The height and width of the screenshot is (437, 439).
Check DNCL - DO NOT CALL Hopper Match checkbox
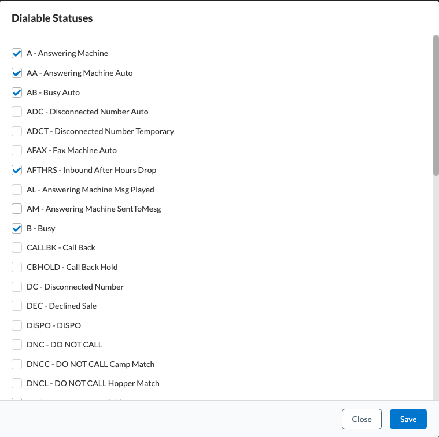click(x=17, y=383)
